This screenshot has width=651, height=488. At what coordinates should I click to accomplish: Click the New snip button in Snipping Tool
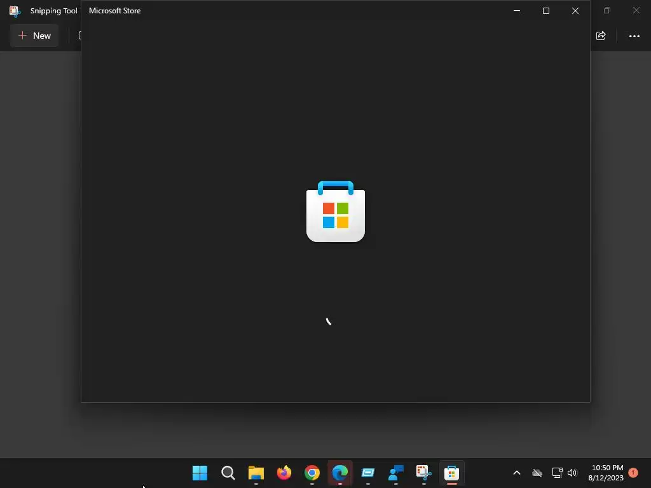coord(34,36)
